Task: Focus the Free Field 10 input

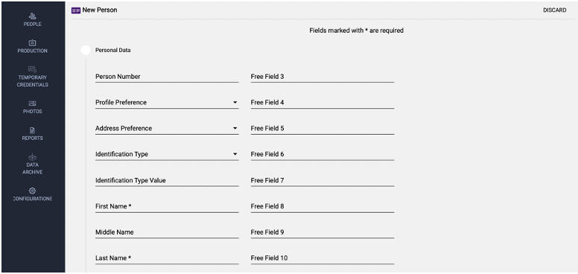Action: pos(323,258)
